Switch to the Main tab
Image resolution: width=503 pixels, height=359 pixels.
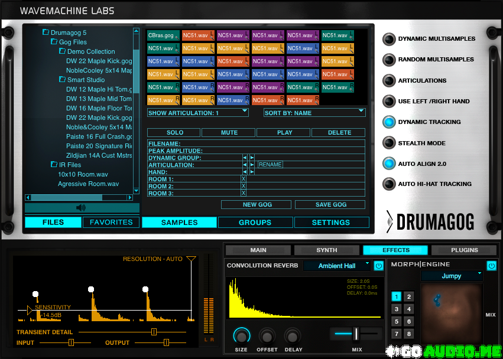[x=258, y=250]
